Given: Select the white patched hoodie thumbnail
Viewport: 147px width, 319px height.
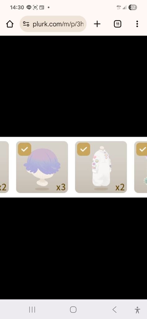Looking at the screenshot, I should click(x=101, y=167).
